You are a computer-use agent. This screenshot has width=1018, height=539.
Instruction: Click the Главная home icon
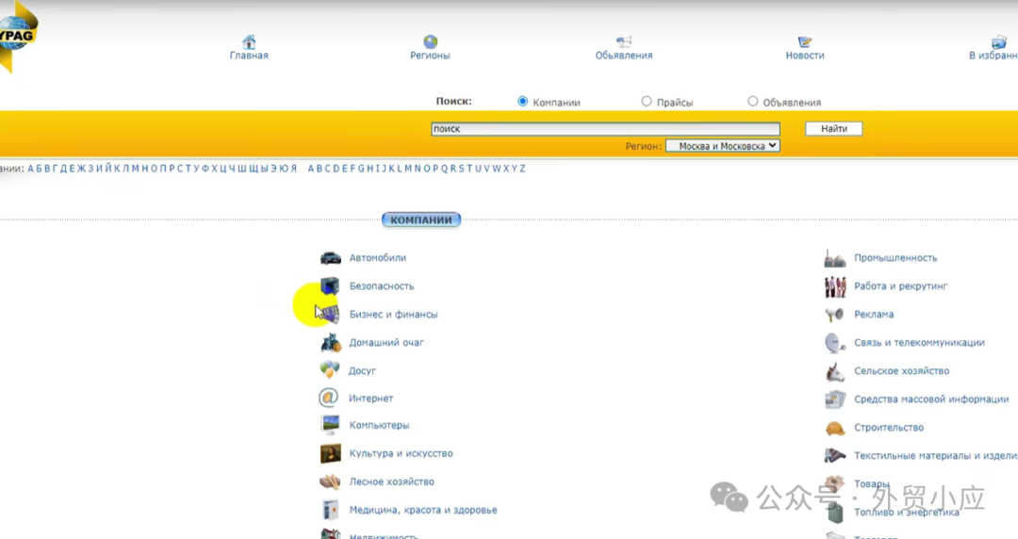tap(249, 42)
